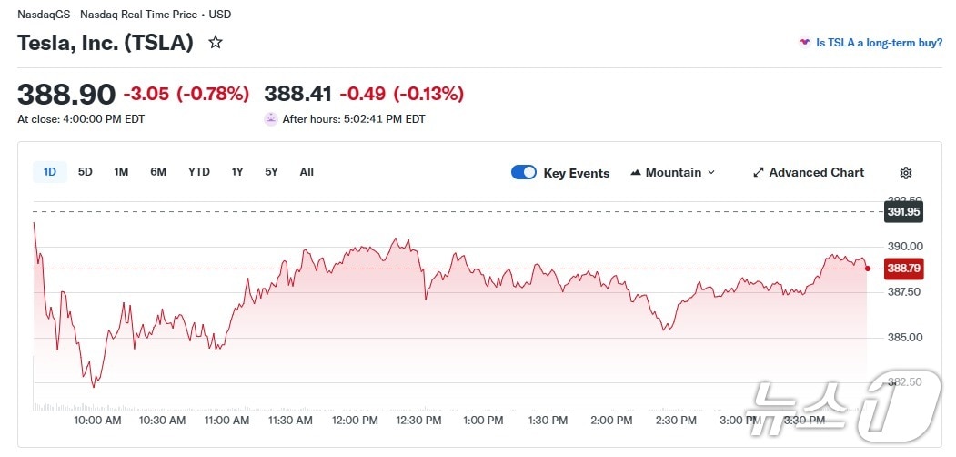Switch chart to 1Y range
The height and width of the screenshot is (457, 956).
tap(237, 172)
